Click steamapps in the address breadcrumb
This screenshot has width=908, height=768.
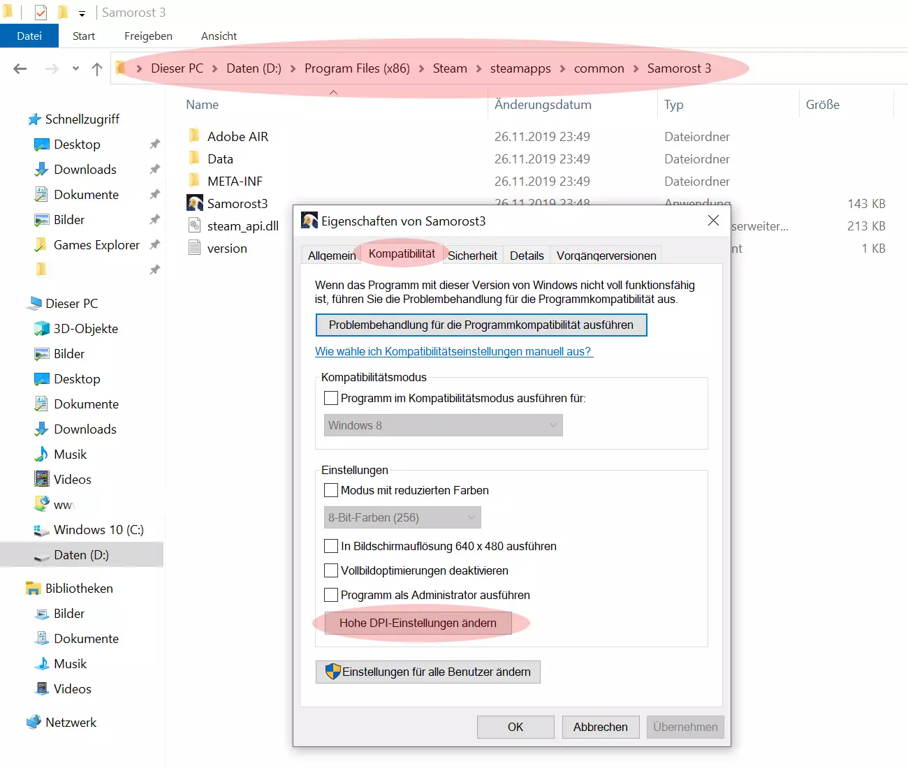tap(520, 68)
